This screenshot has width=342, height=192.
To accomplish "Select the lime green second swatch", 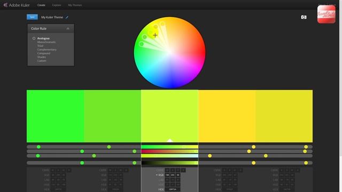I will coord(112,116).
